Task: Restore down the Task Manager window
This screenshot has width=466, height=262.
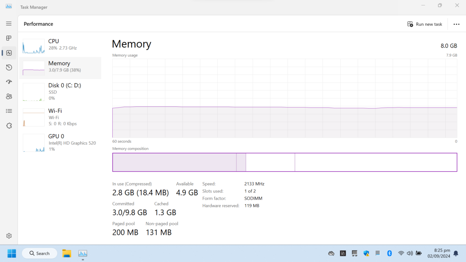Action: (440, 5)
